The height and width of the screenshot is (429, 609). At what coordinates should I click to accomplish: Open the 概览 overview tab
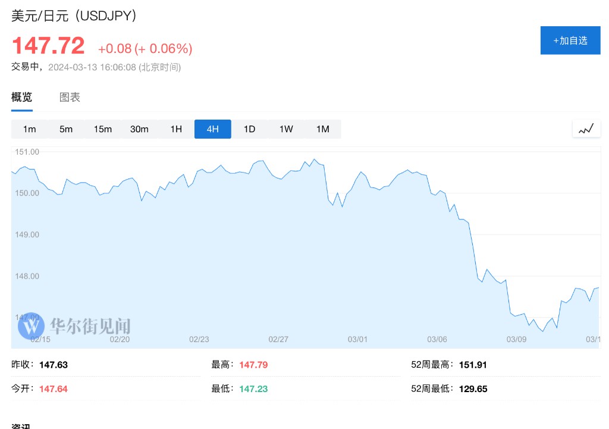pos(21,98)
